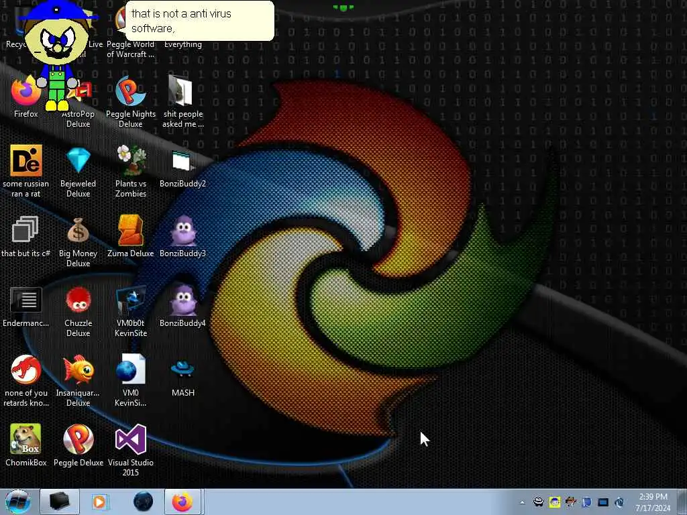Launch Insaniquarium Deluxe fish icon
The height and width of the screenshot is (515, 687).
[78, 380]
